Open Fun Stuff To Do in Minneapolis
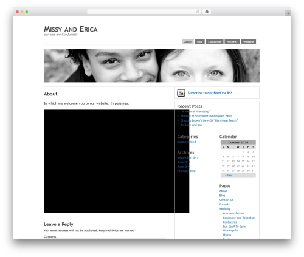The height and width of the screenshot is (257, 304). point(234,228)
